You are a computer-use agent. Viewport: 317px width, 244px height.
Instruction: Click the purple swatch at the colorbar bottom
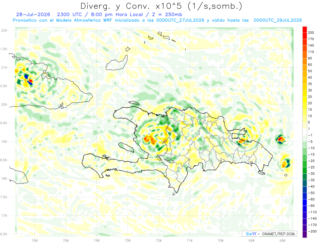(305, 235)
